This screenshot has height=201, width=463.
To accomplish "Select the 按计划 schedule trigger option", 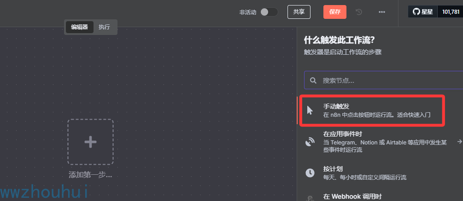I will coord(380,173).
